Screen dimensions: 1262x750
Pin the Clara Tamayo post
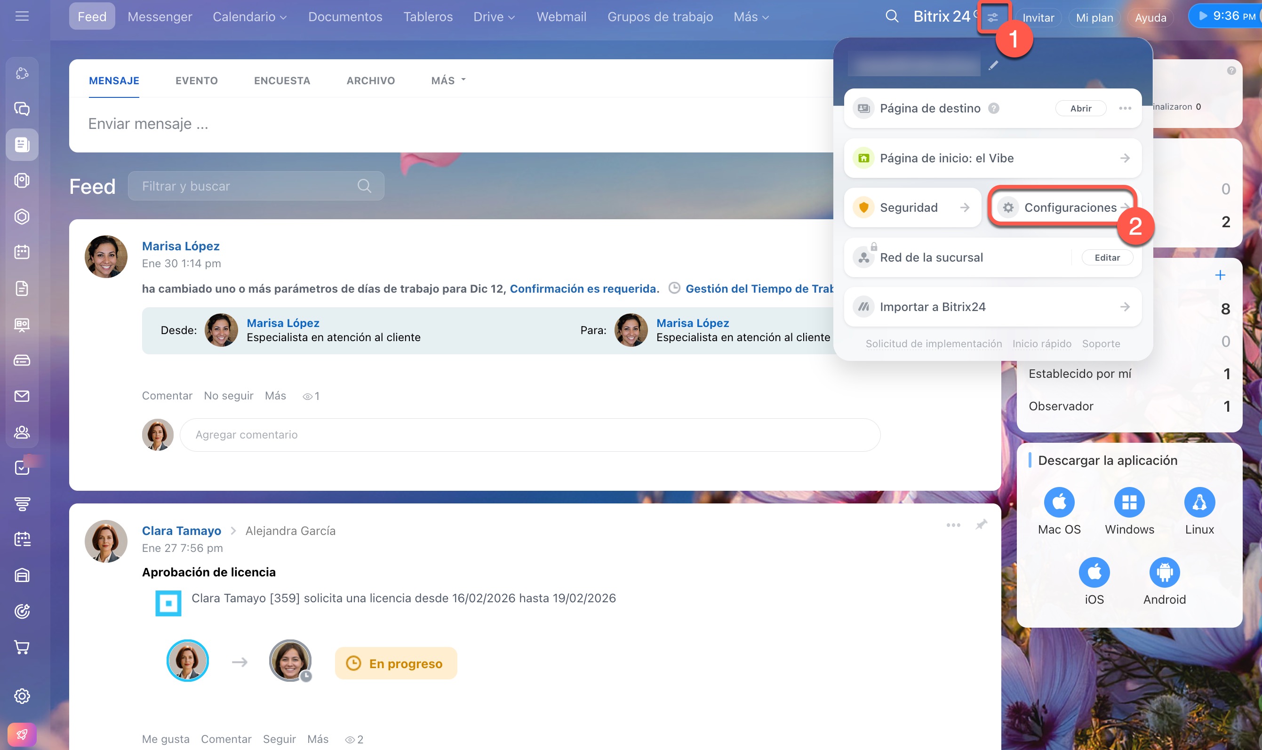[x=981, y=525]
